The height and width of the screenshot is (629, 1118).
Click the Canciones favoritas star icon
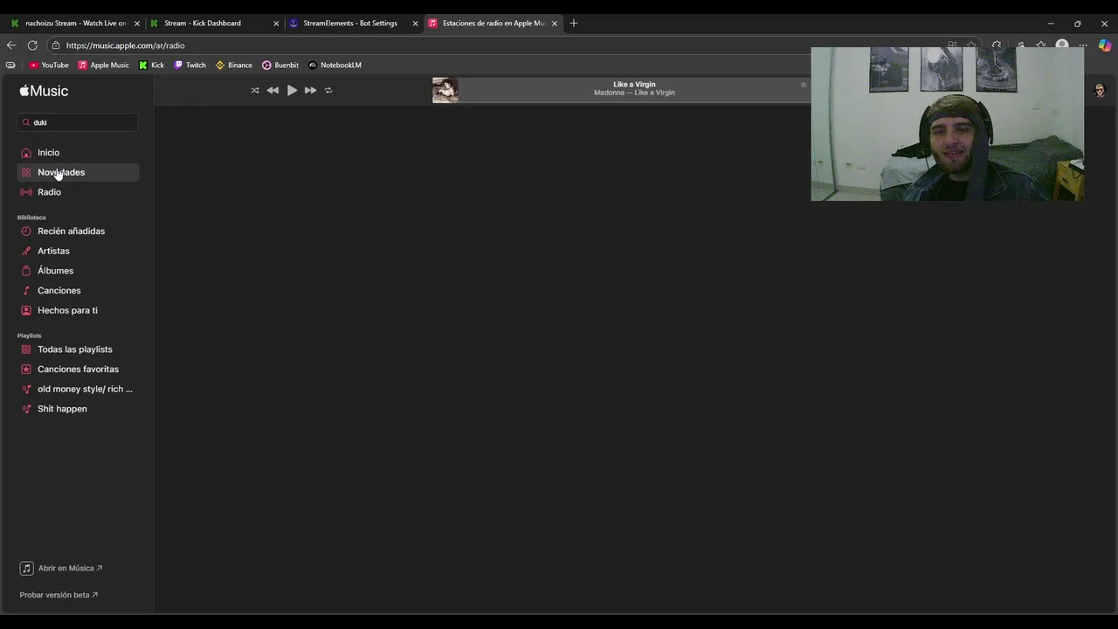pyautogui.click(x=26, y=369)
